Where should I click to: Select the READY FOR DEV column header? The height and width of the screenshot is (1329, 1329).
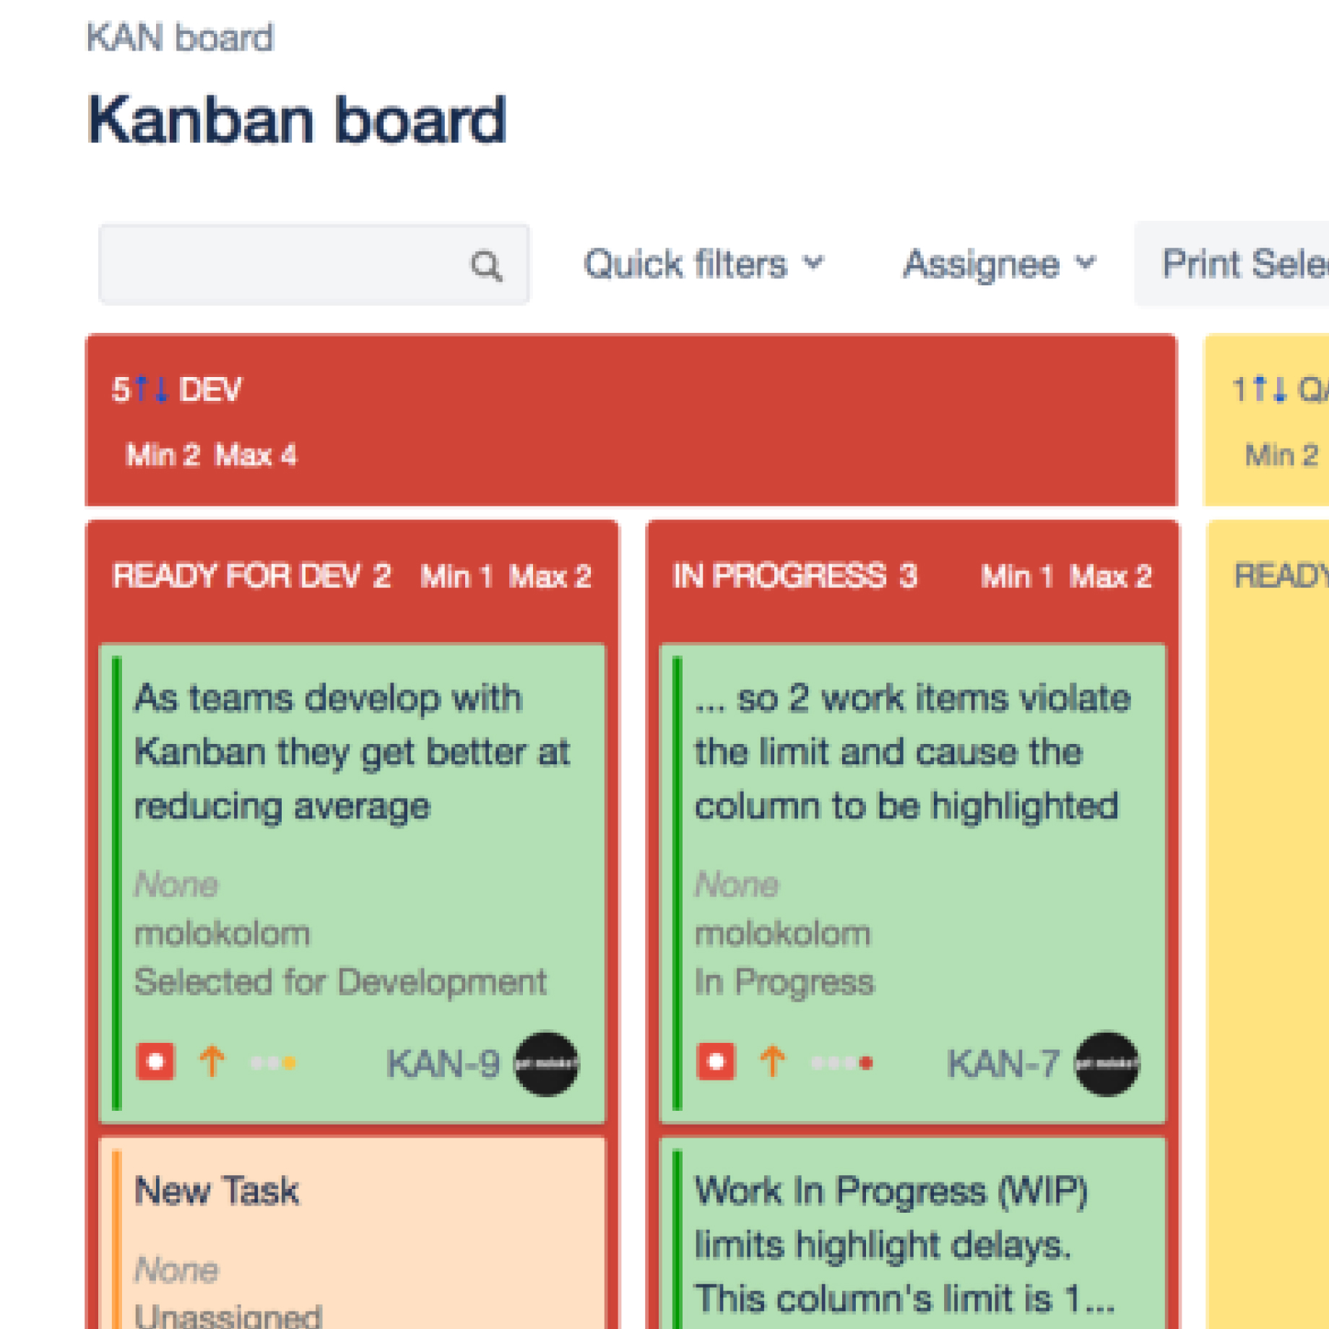tap(251, 576)
